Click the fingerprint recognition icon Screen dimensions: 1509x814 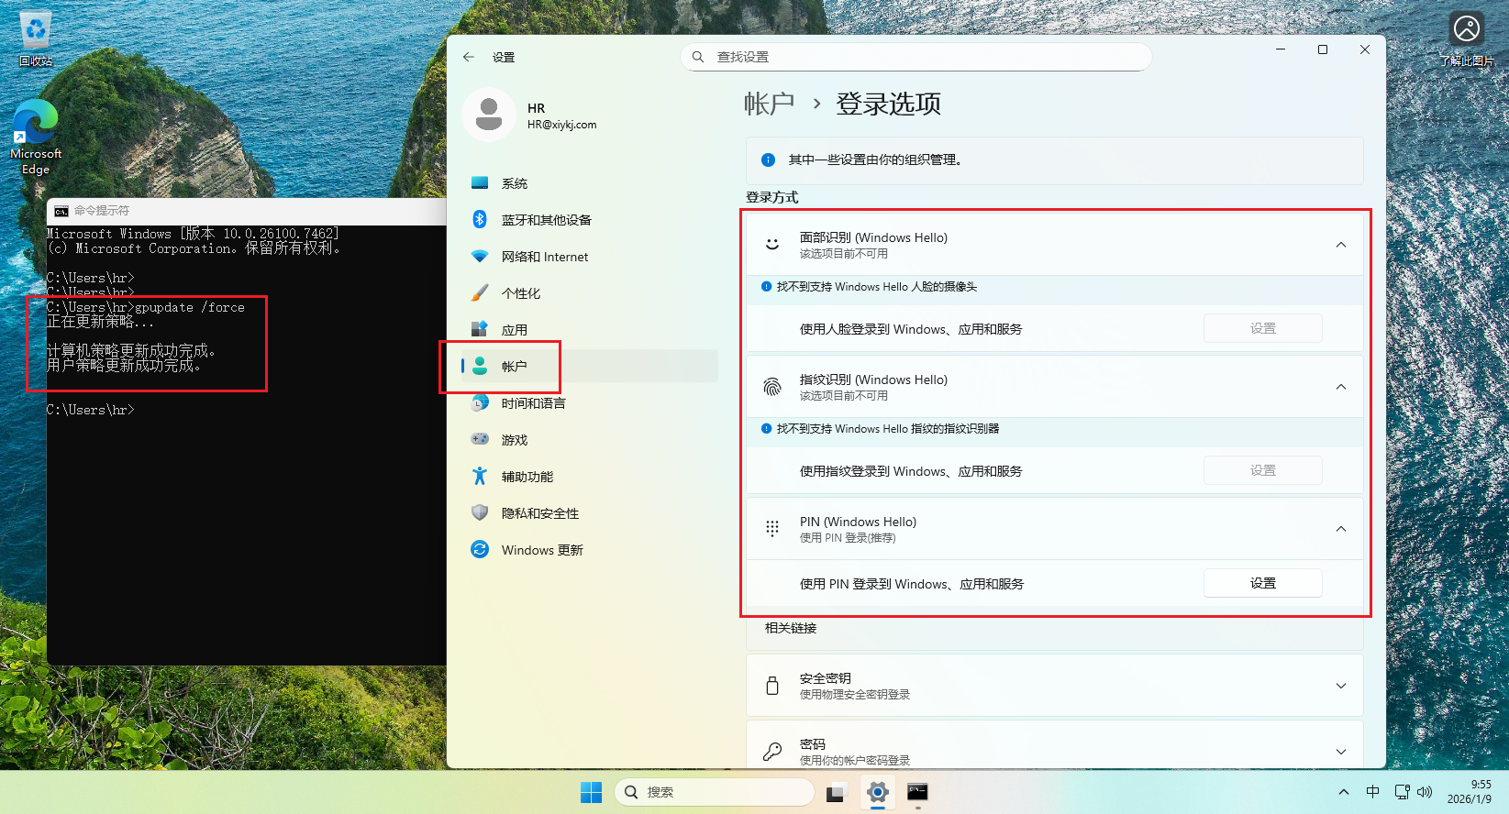[x=772, y=387]
